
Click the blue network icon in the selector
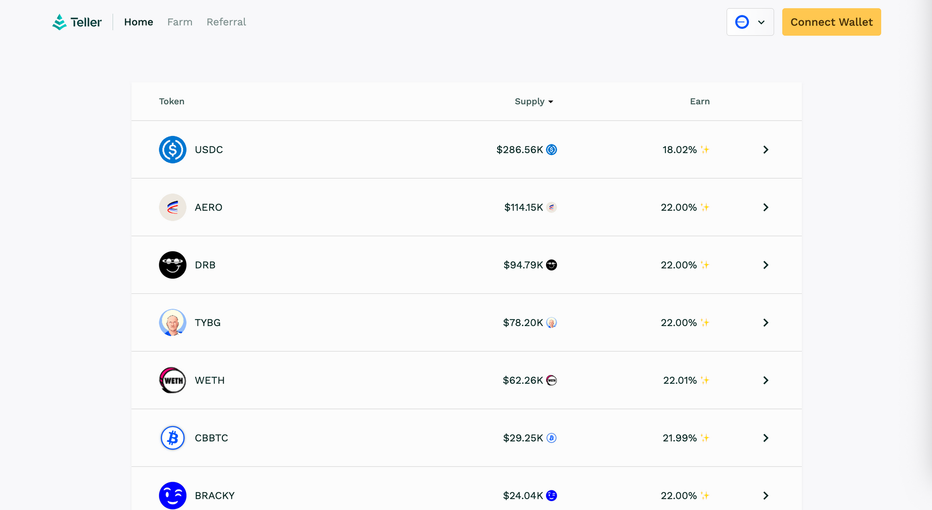[741, 22]
